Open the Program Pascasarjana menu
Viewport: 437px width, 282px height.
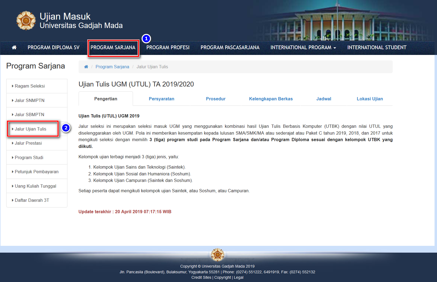(230, 48)
